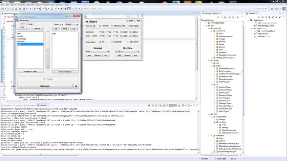Pin the Console using its pin icon

[179, 106]
